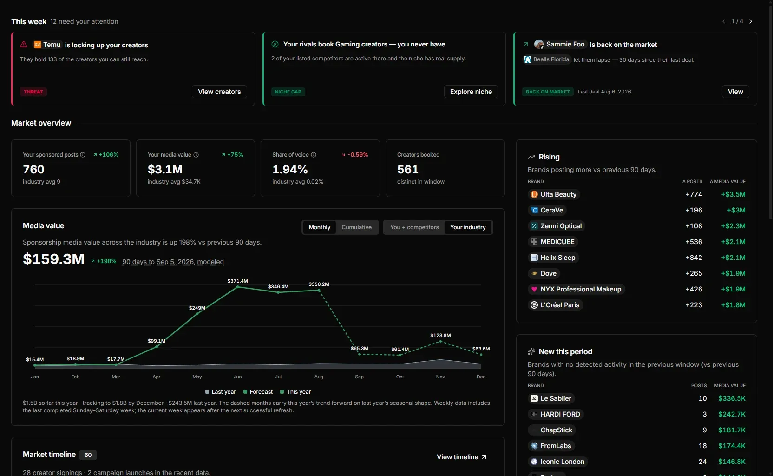Open the Ulta Beauty brand row

tap(636, 194)
